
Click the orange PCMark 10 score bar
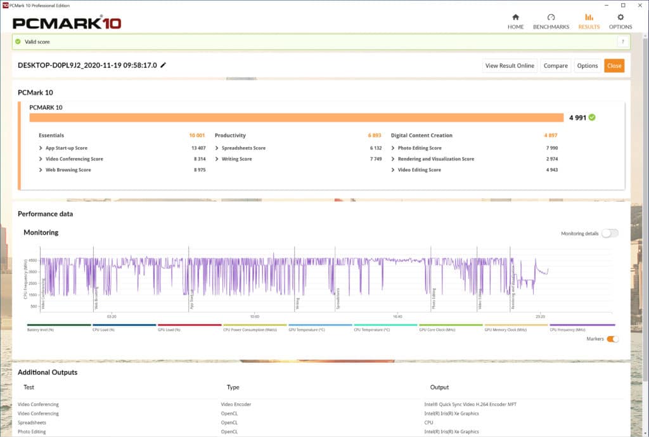297,117
